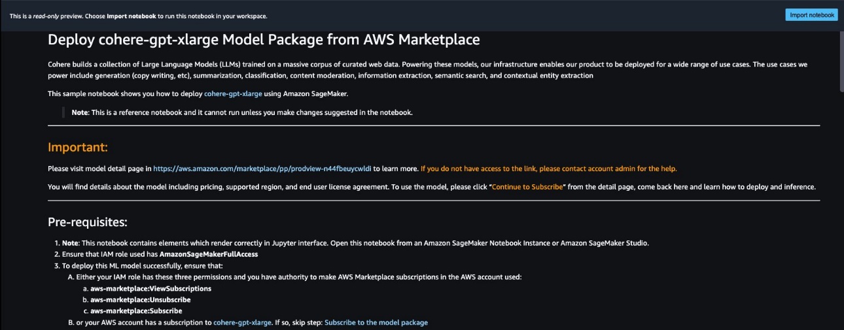Click the orange "Continue to Subscribe" text
The image size is (844, 330).
pyautogui.click(x=527, y=187)
